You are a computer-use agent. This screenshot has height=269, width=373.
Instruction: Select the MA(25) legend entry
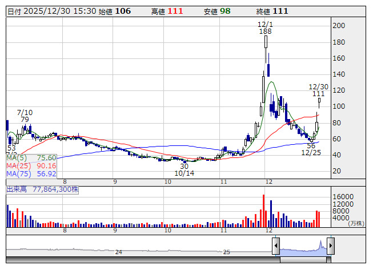point(31,165)
